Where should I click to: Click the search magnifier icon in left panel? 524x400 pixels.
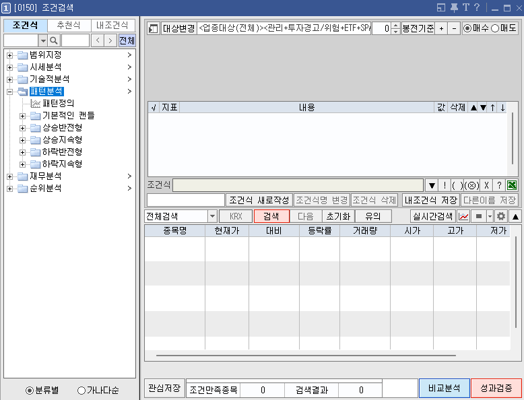53,41
